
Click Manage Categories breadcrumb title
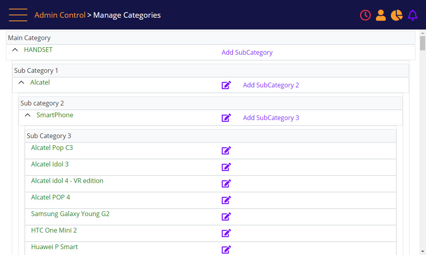coord(127,15)
